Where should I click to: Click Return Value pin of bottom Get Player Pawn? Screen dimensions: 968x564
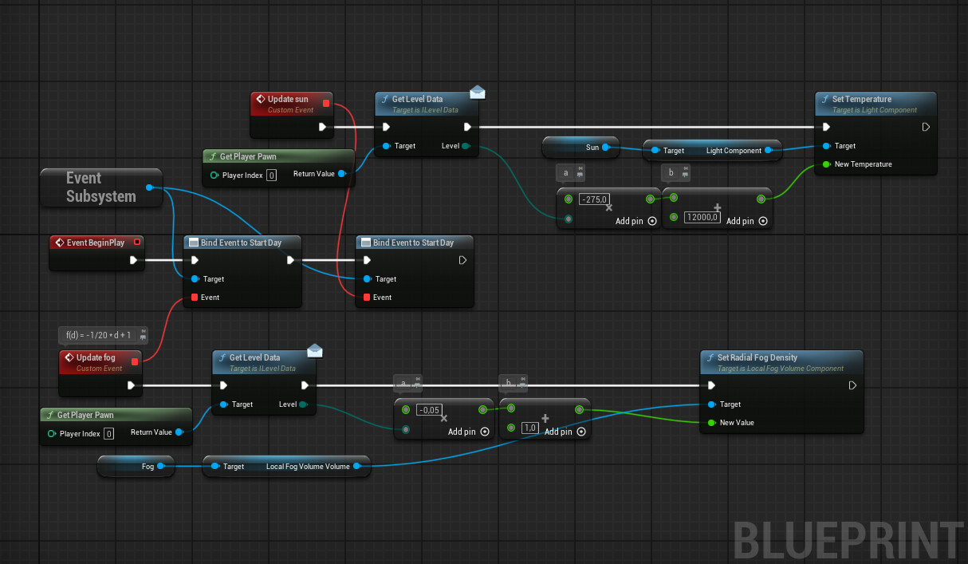coord(179,432)
